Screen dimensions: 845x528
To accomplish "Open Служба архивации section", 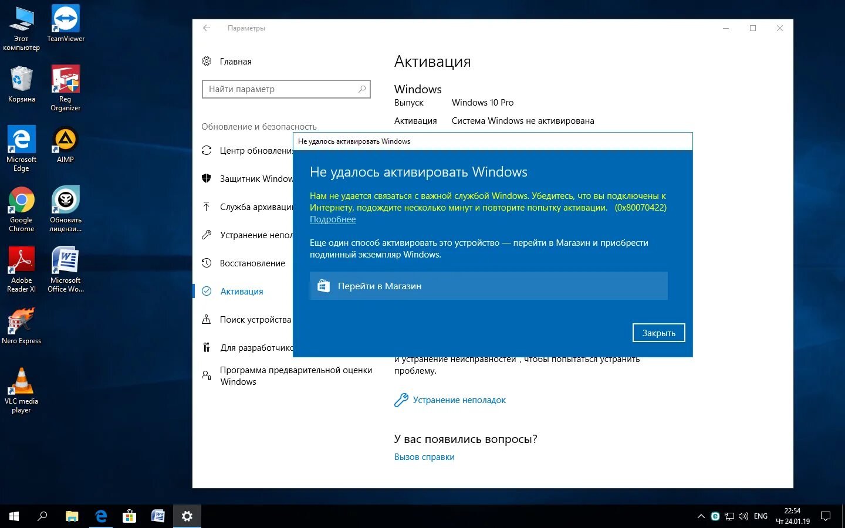I will [x=247, y=207].
